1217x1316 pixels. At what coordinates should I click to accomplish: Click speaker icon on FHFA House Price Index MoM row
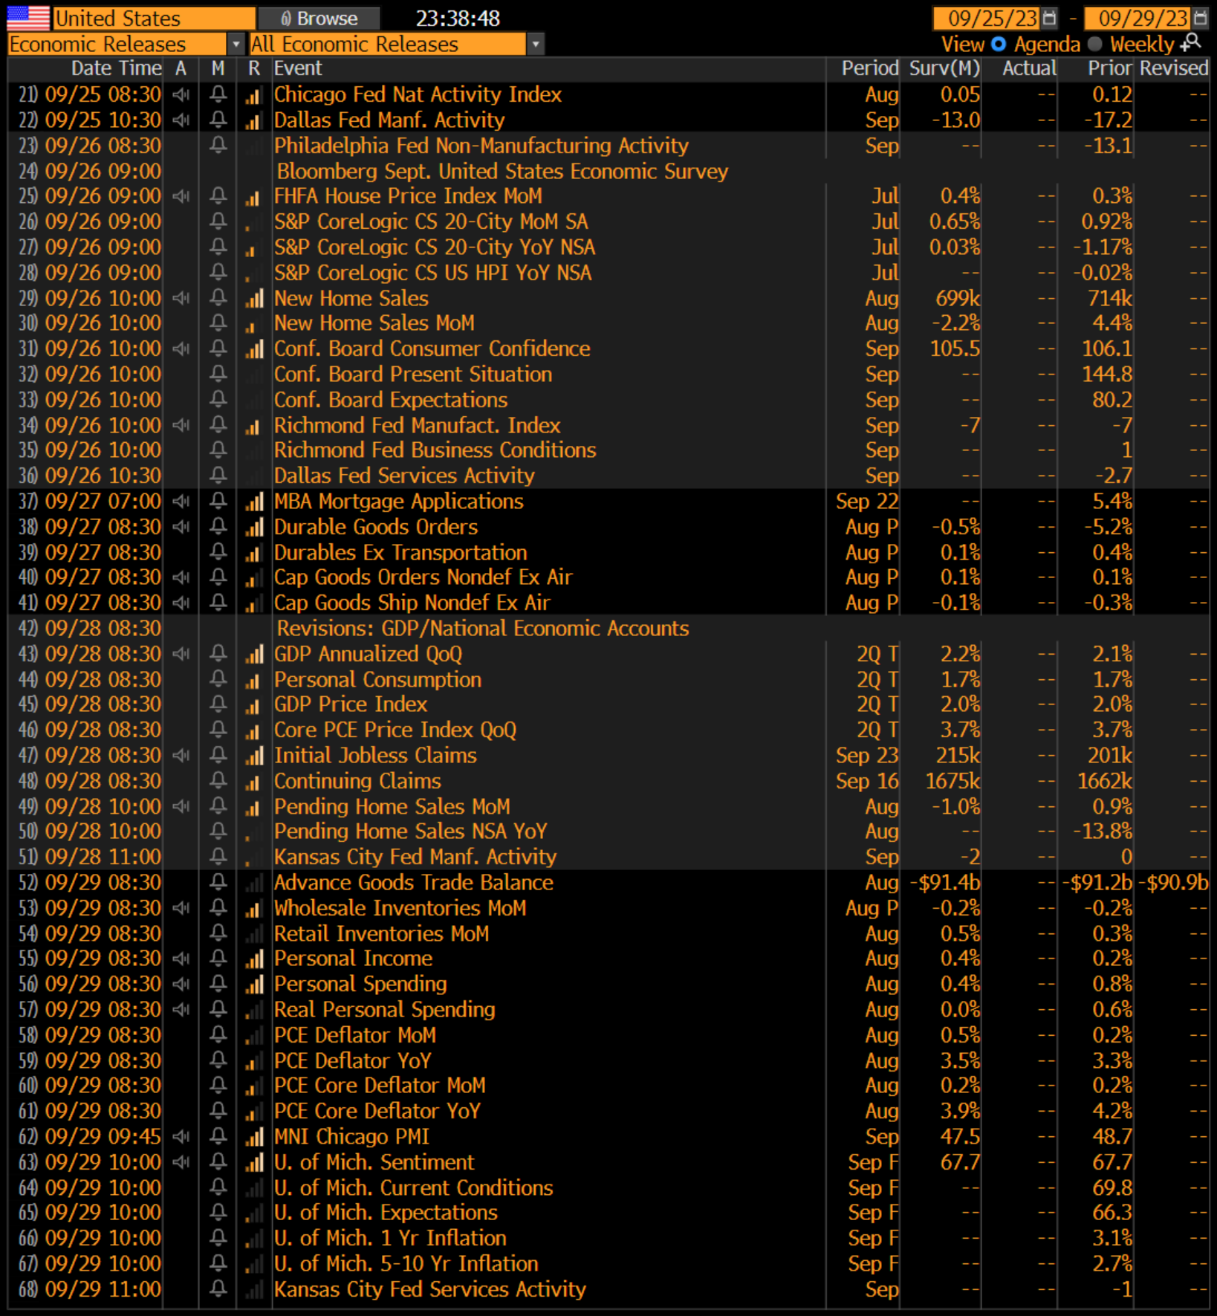(x=181, y=196)
